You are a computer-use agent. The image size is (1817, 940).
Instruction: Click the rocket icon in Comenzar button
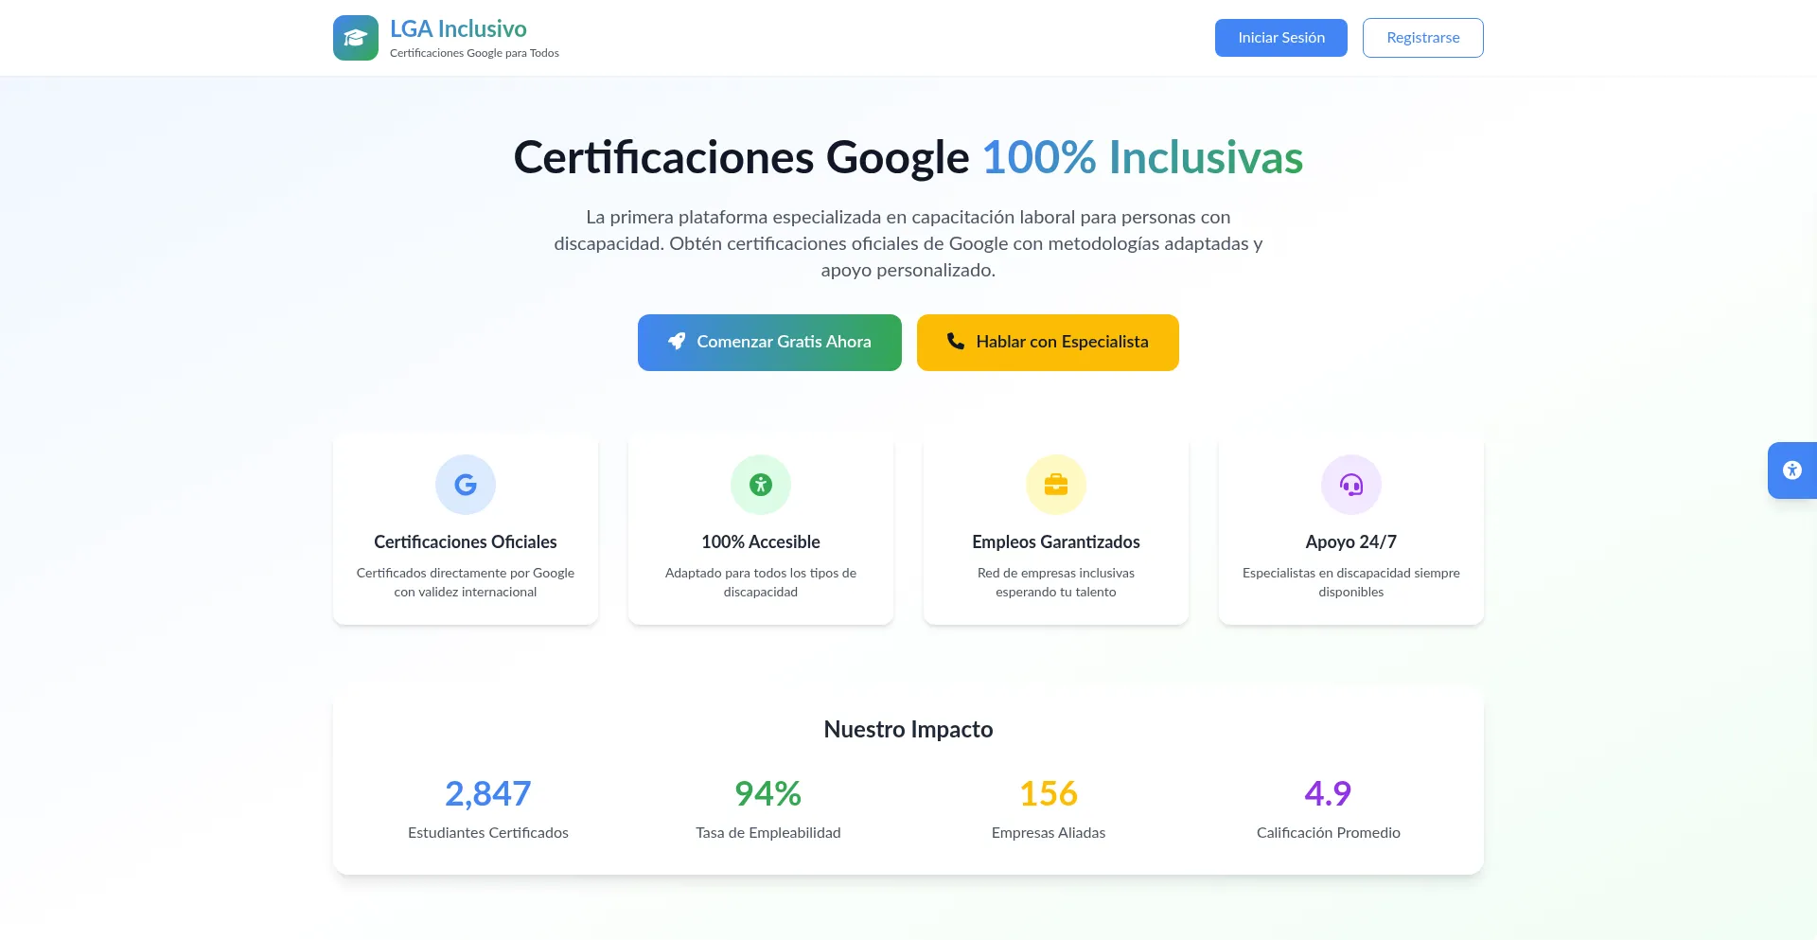click(x=677, y=342)
